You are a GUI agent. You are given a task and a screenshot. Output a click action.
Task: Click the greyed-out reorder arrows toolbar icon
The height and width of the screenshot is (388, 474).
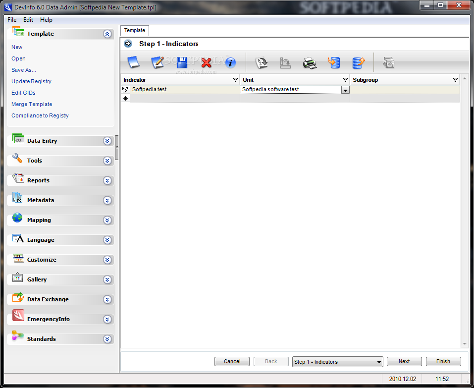(285, 63)
